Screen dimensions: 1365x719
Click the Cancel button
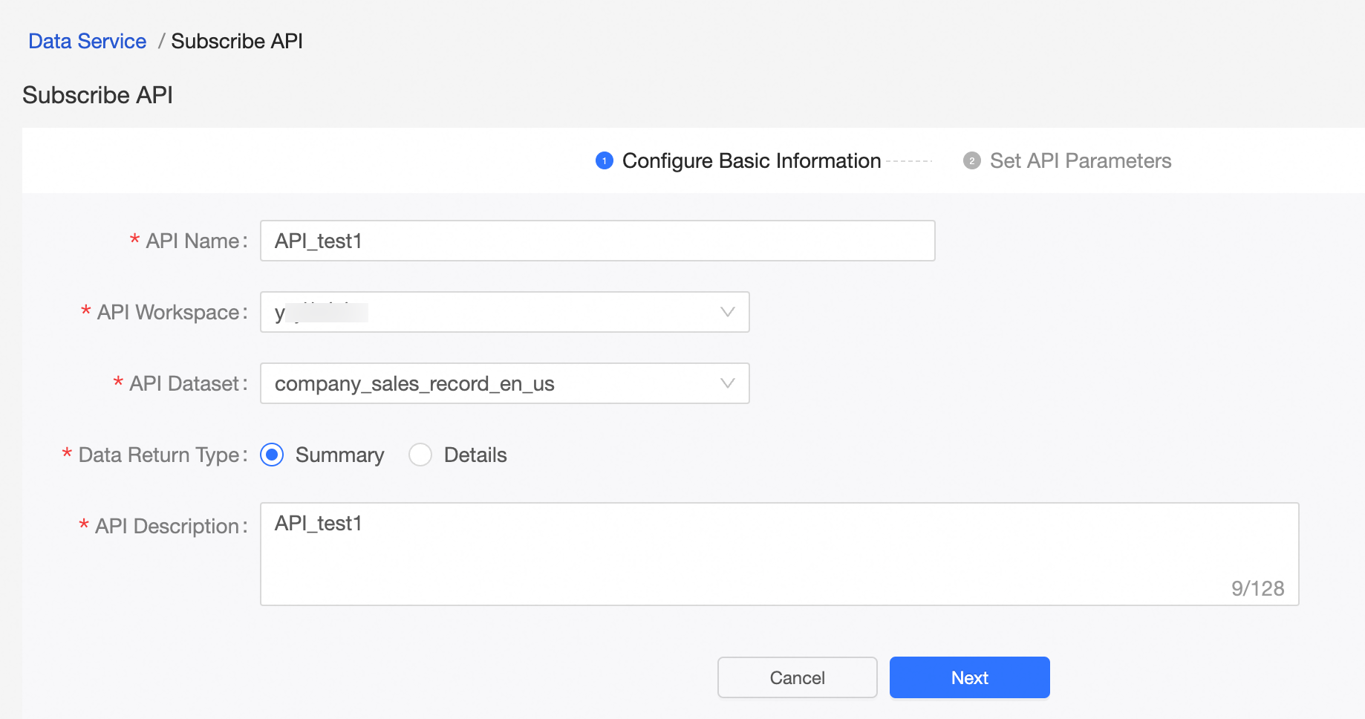(797, 677)
